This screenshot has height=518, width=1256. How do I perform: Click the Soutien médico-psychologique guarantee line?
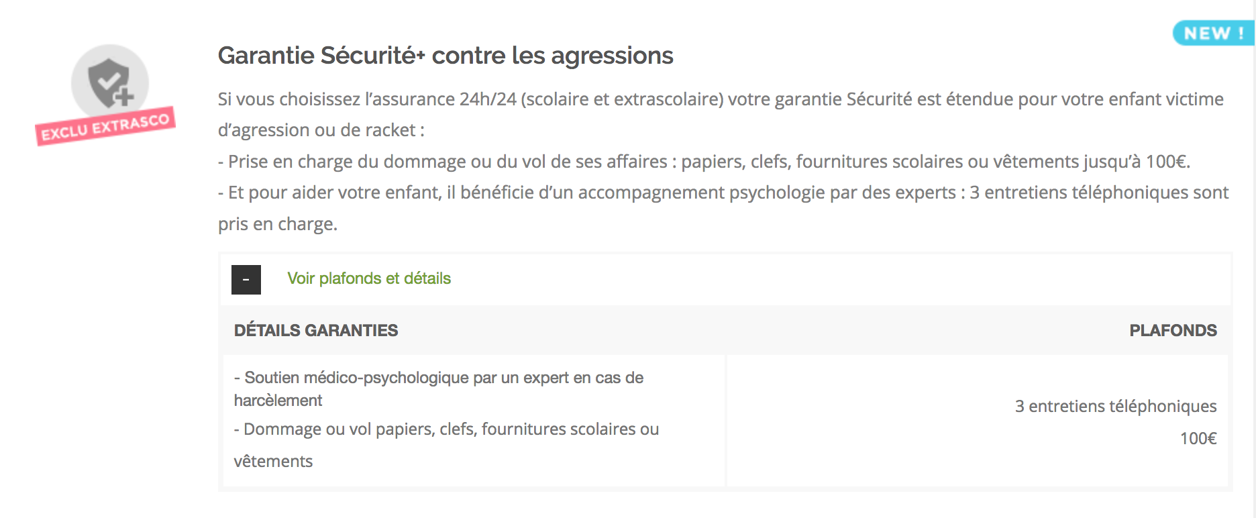pyautogui.click(x=439, y=389)
